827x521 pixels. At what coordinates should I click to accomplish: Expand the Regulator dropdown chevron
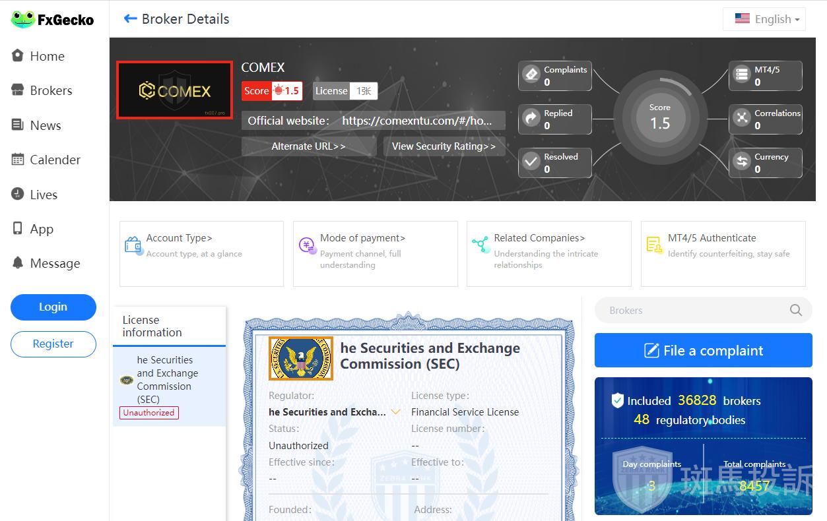tap(396, 412)
